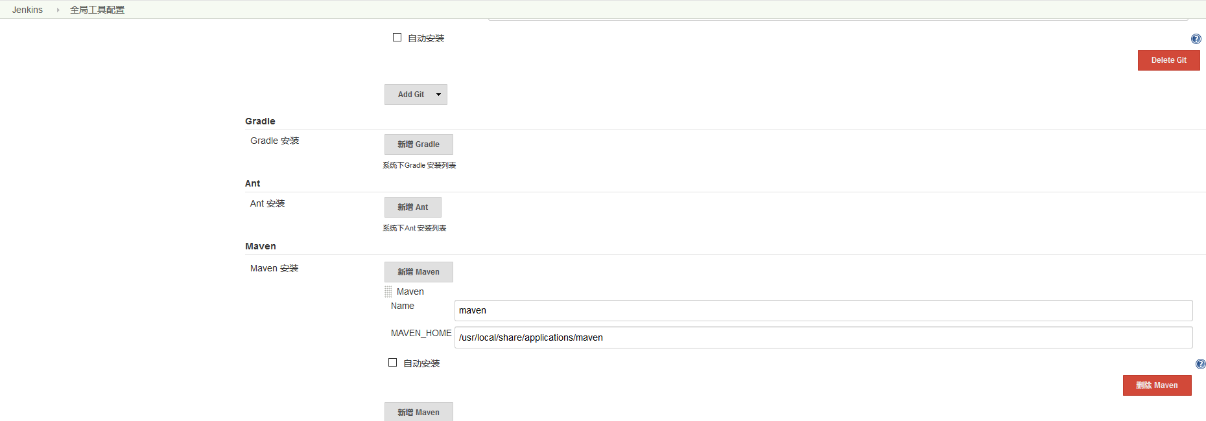Click the Gradle 安装 label

tap(275, 141)
